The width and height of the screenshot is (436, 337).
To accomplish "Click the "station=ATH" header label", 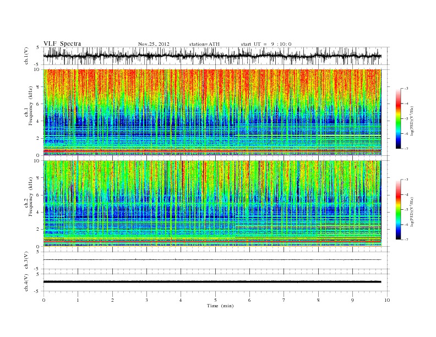I will pyautogui.click(x=204, y=44).
